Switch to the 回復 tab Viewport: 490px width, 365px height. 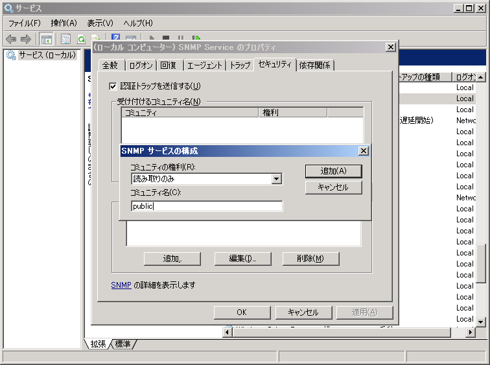[x=169, y=65]
